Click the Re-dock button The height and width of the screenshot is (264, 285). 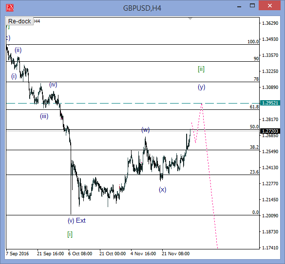pyautogui.click(x=19, y=21)
